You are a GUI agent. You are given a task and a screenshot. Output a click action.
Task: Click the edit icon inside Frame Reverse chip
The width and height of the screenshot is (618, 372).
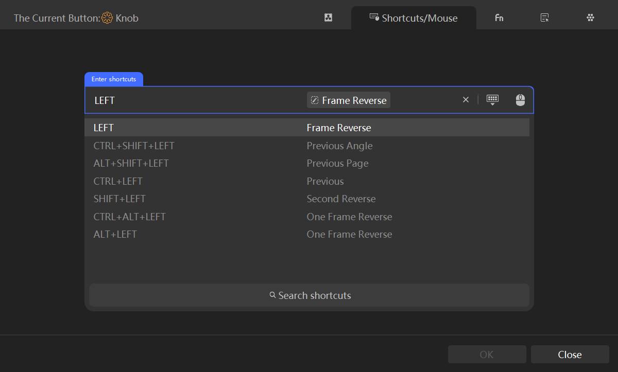tap(315, 100)
